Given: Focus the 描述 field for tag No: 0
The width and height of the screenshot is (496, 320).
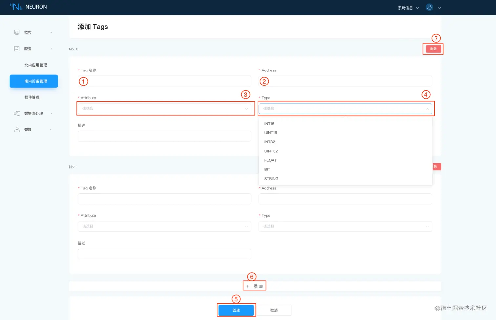Looking at the screenshot, I should (x=164, y=136).
